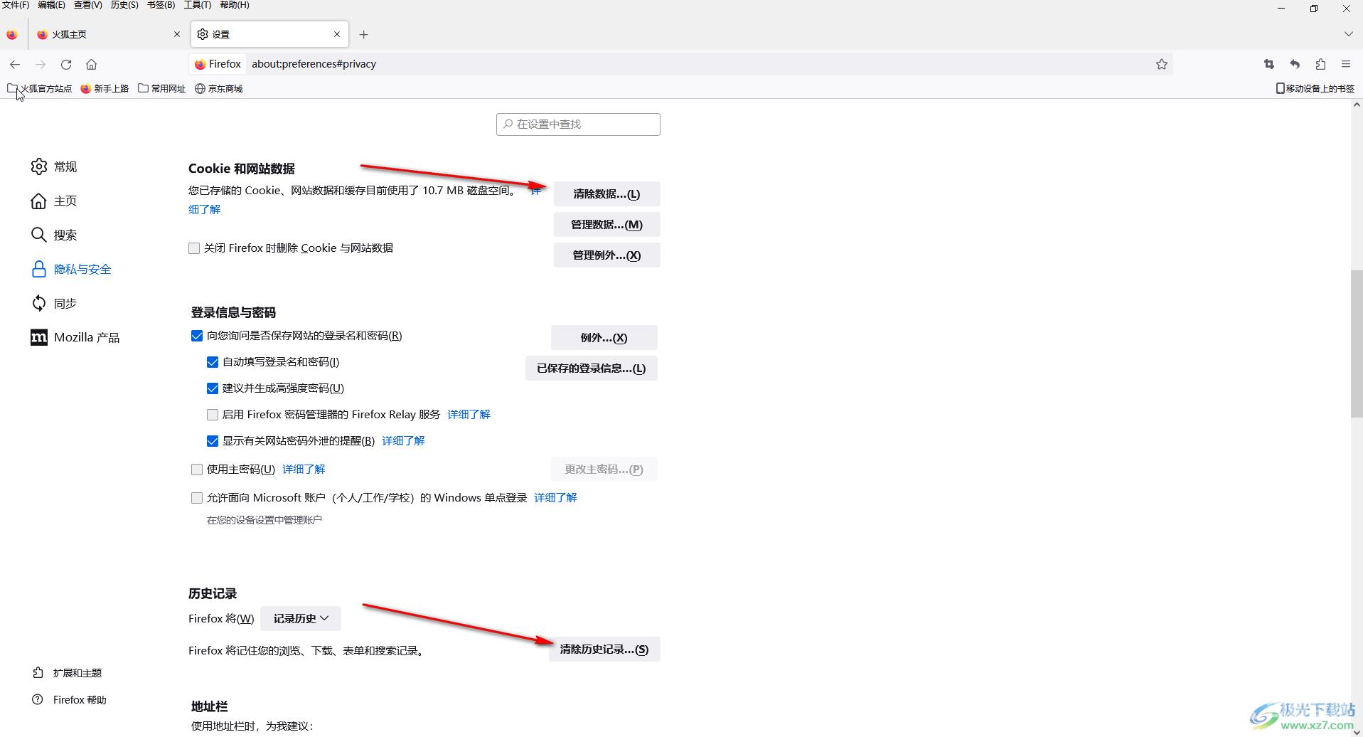Open 常用网址 bookmark folder
This screenshot has height=737, width=1363.
(x=162, y=88)
